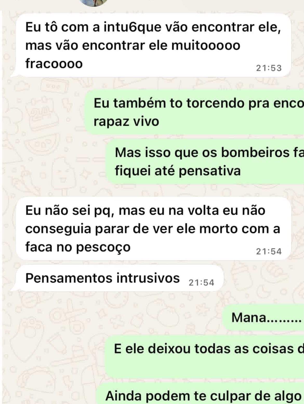Select the message starting "Eu não sei pq"

(153, 229)
